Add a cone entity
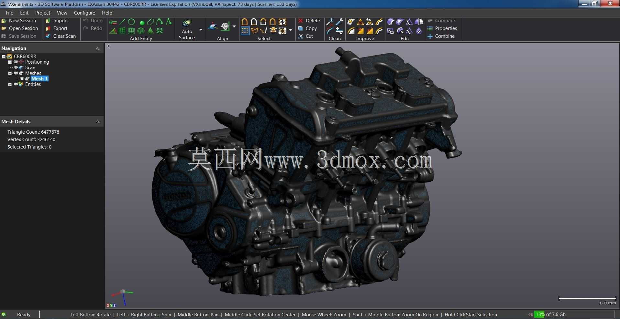Image resolution: width=620 pixels, height=319 pixels. 150,31
